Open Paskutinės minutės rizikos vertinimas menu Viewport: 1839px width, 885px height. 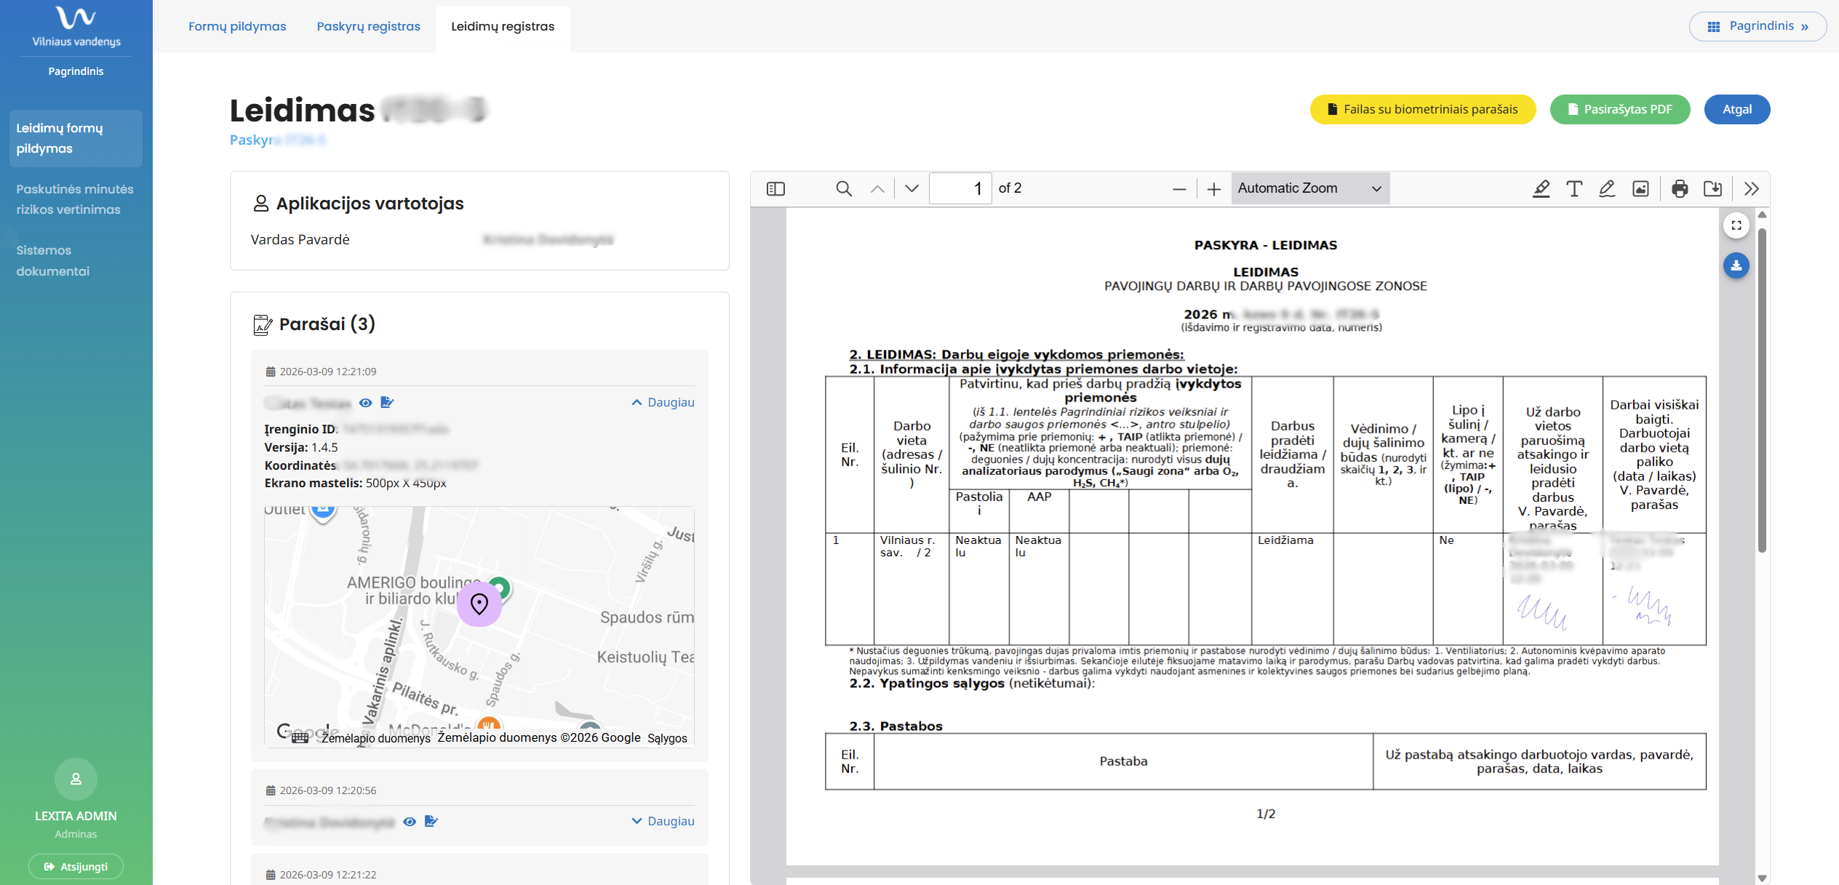pyautogui.click(x=75, y=199)
